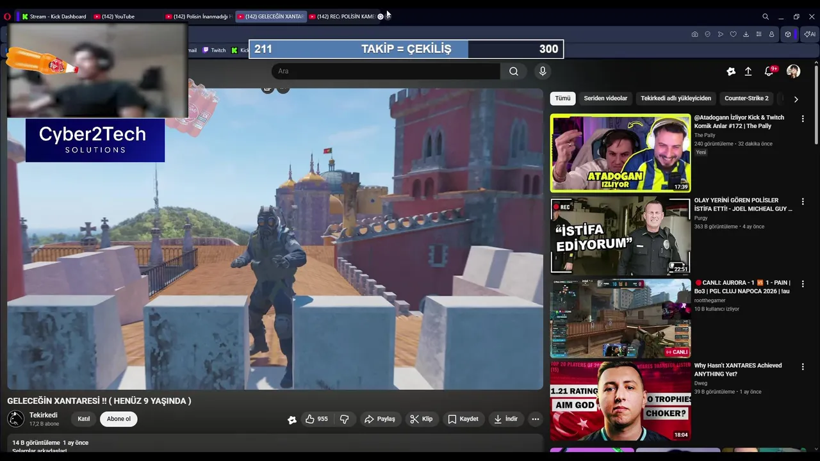Add page to bookmarks heart icon

point(733,35)
